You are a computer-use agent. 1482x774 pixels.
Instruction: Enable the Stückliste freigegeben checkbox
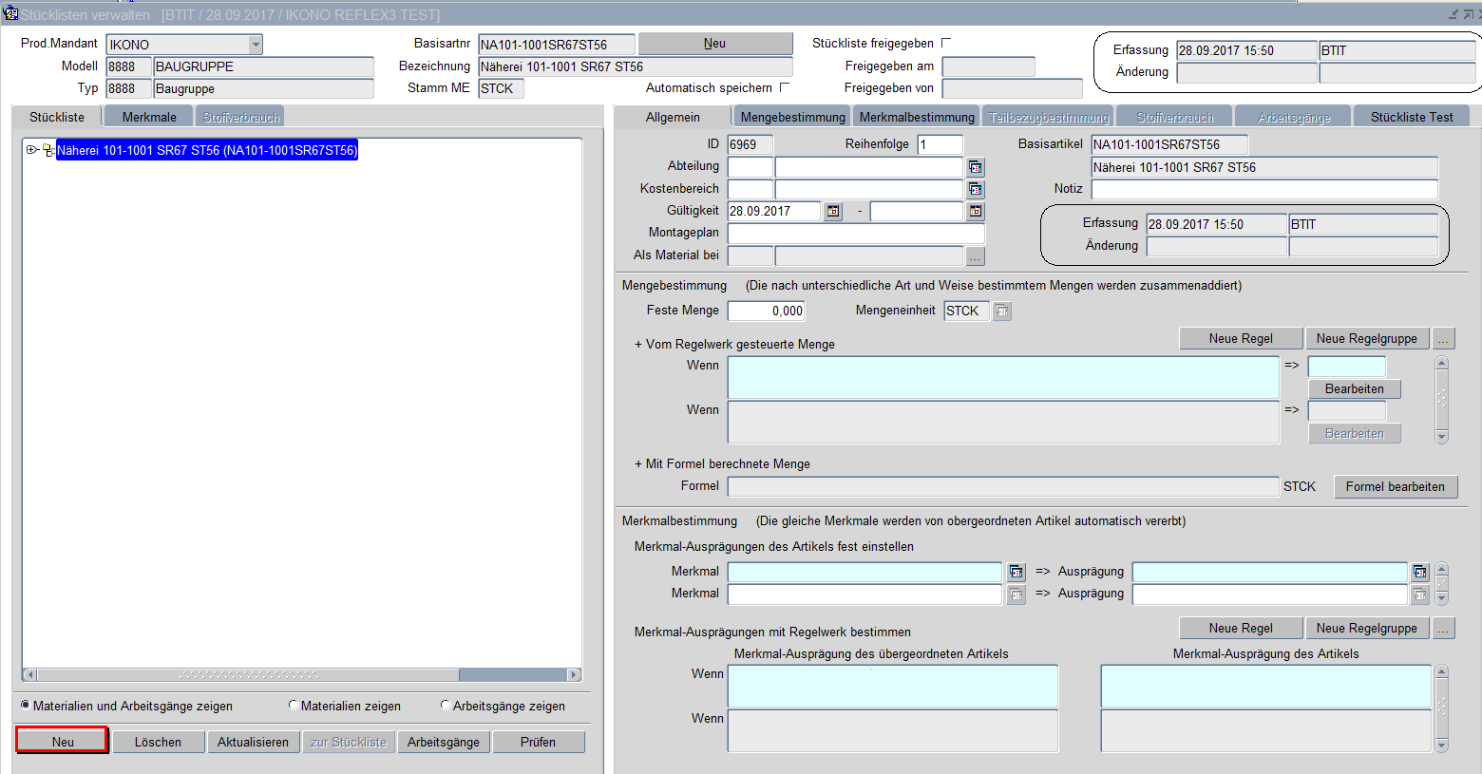[x=945, y=43]
